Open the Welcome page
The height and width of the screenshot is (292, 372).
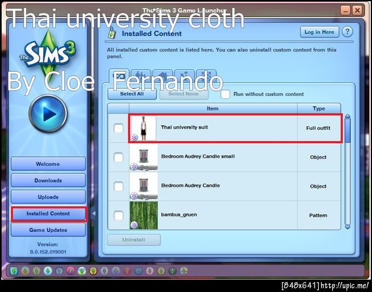coord(48,164)
